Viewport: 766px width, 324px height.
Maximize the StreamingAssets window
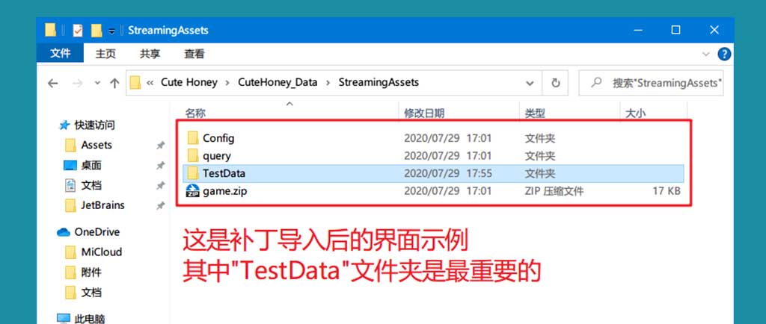click(x=675, y=30)
